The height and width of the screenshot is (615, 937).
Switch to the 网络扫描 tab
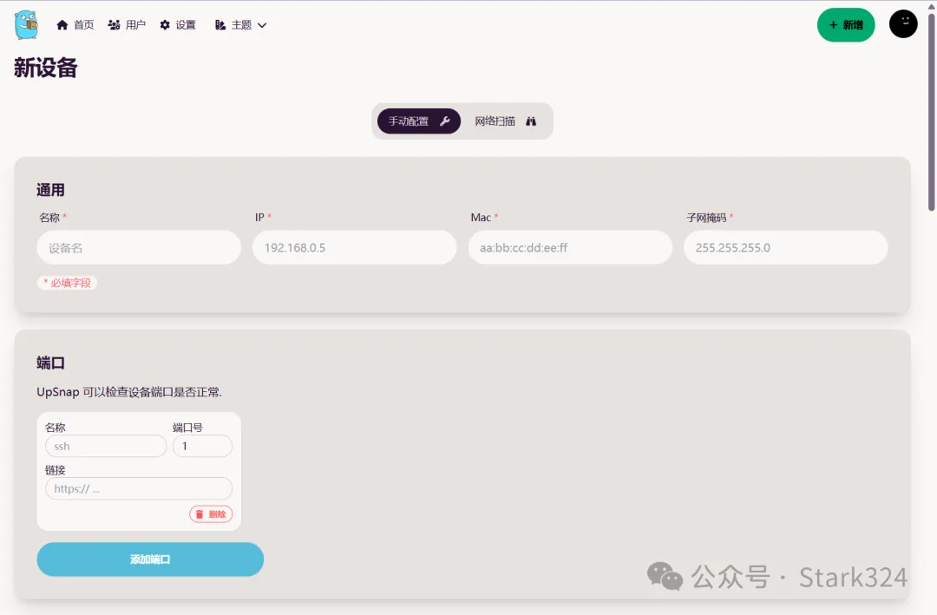click(506, 121)
